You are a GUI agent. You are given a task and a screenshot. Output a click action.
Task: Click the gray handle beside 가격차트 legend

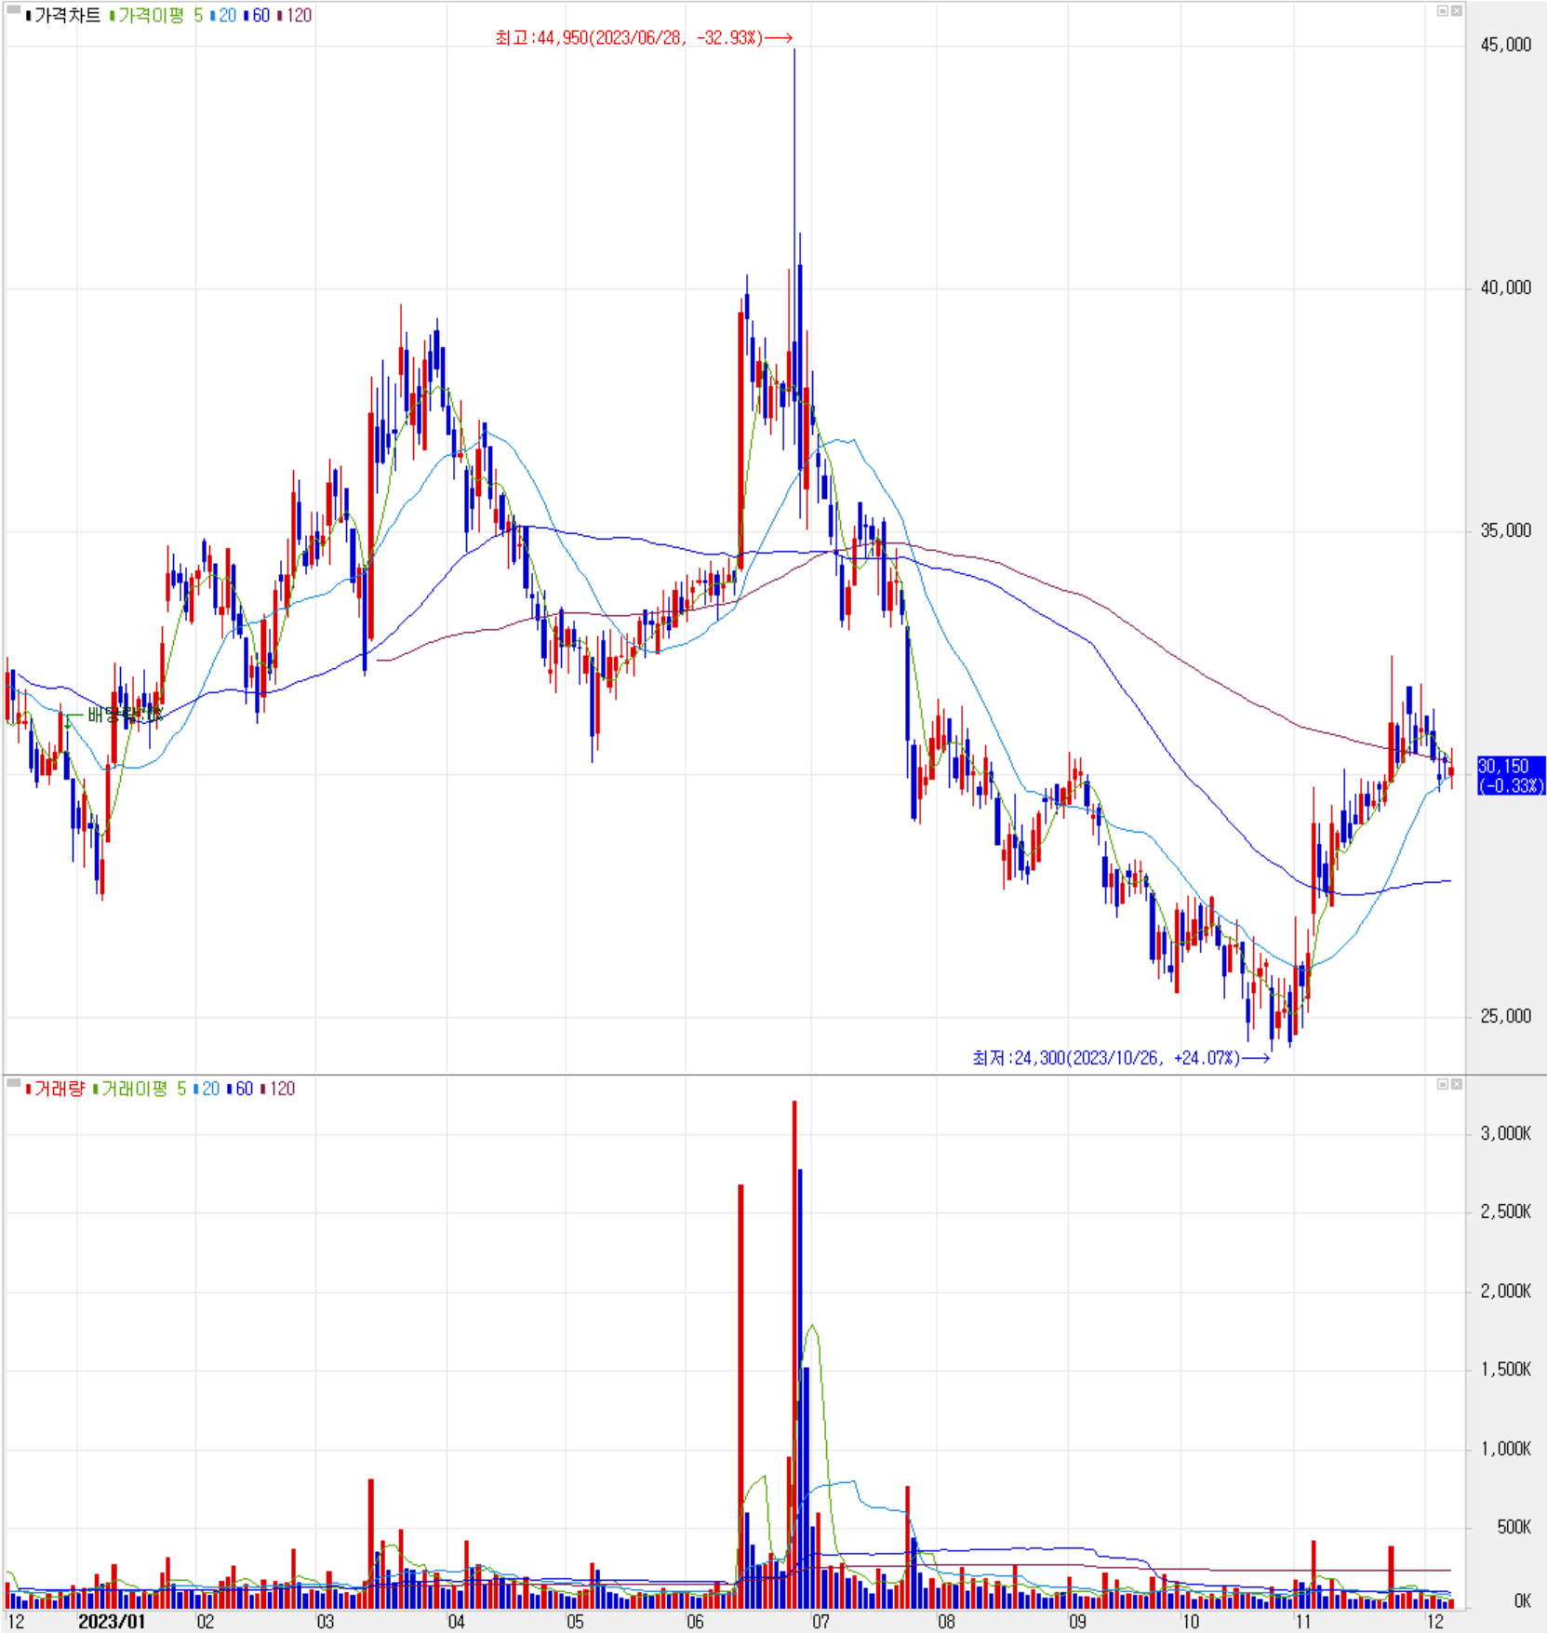click(13, 11)
